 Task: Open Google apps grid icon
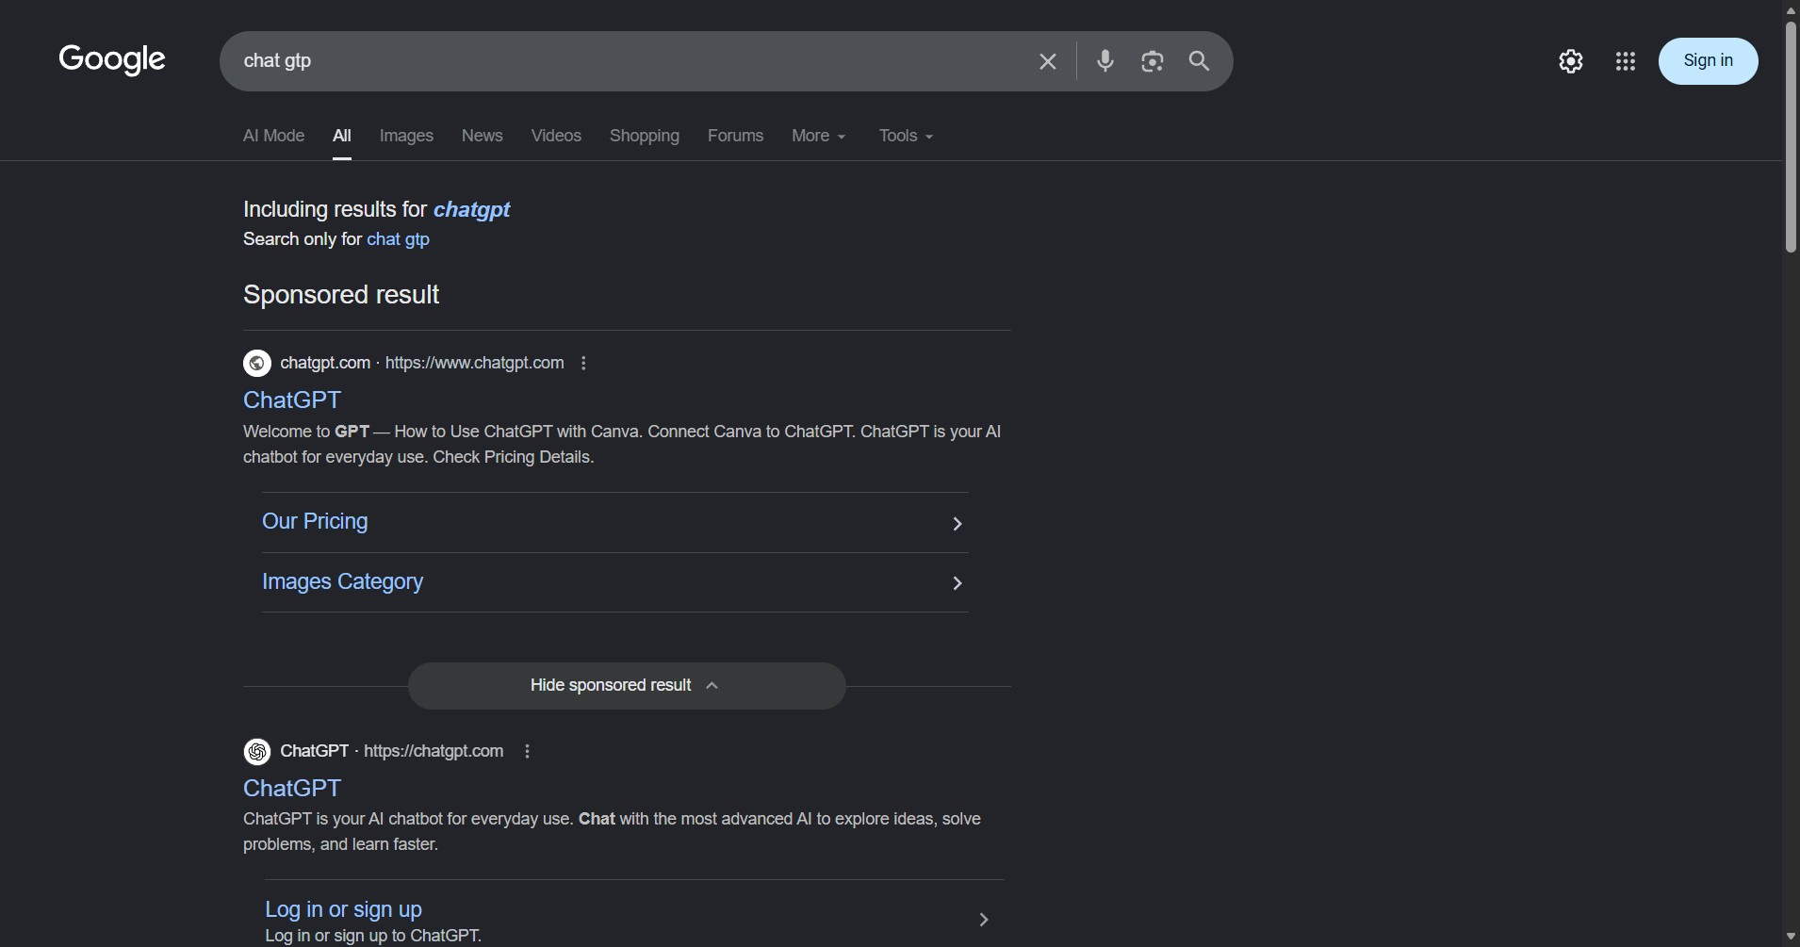pyautogui.click(x=1625, y=61)
